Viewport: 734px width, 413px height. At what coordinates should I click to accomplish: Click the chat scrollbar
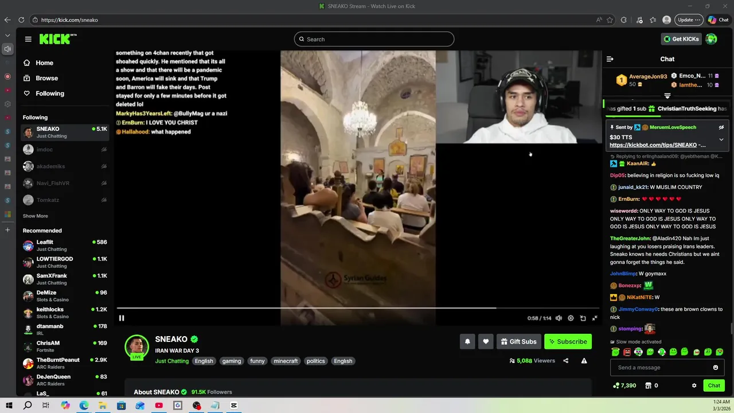point(731,328)
